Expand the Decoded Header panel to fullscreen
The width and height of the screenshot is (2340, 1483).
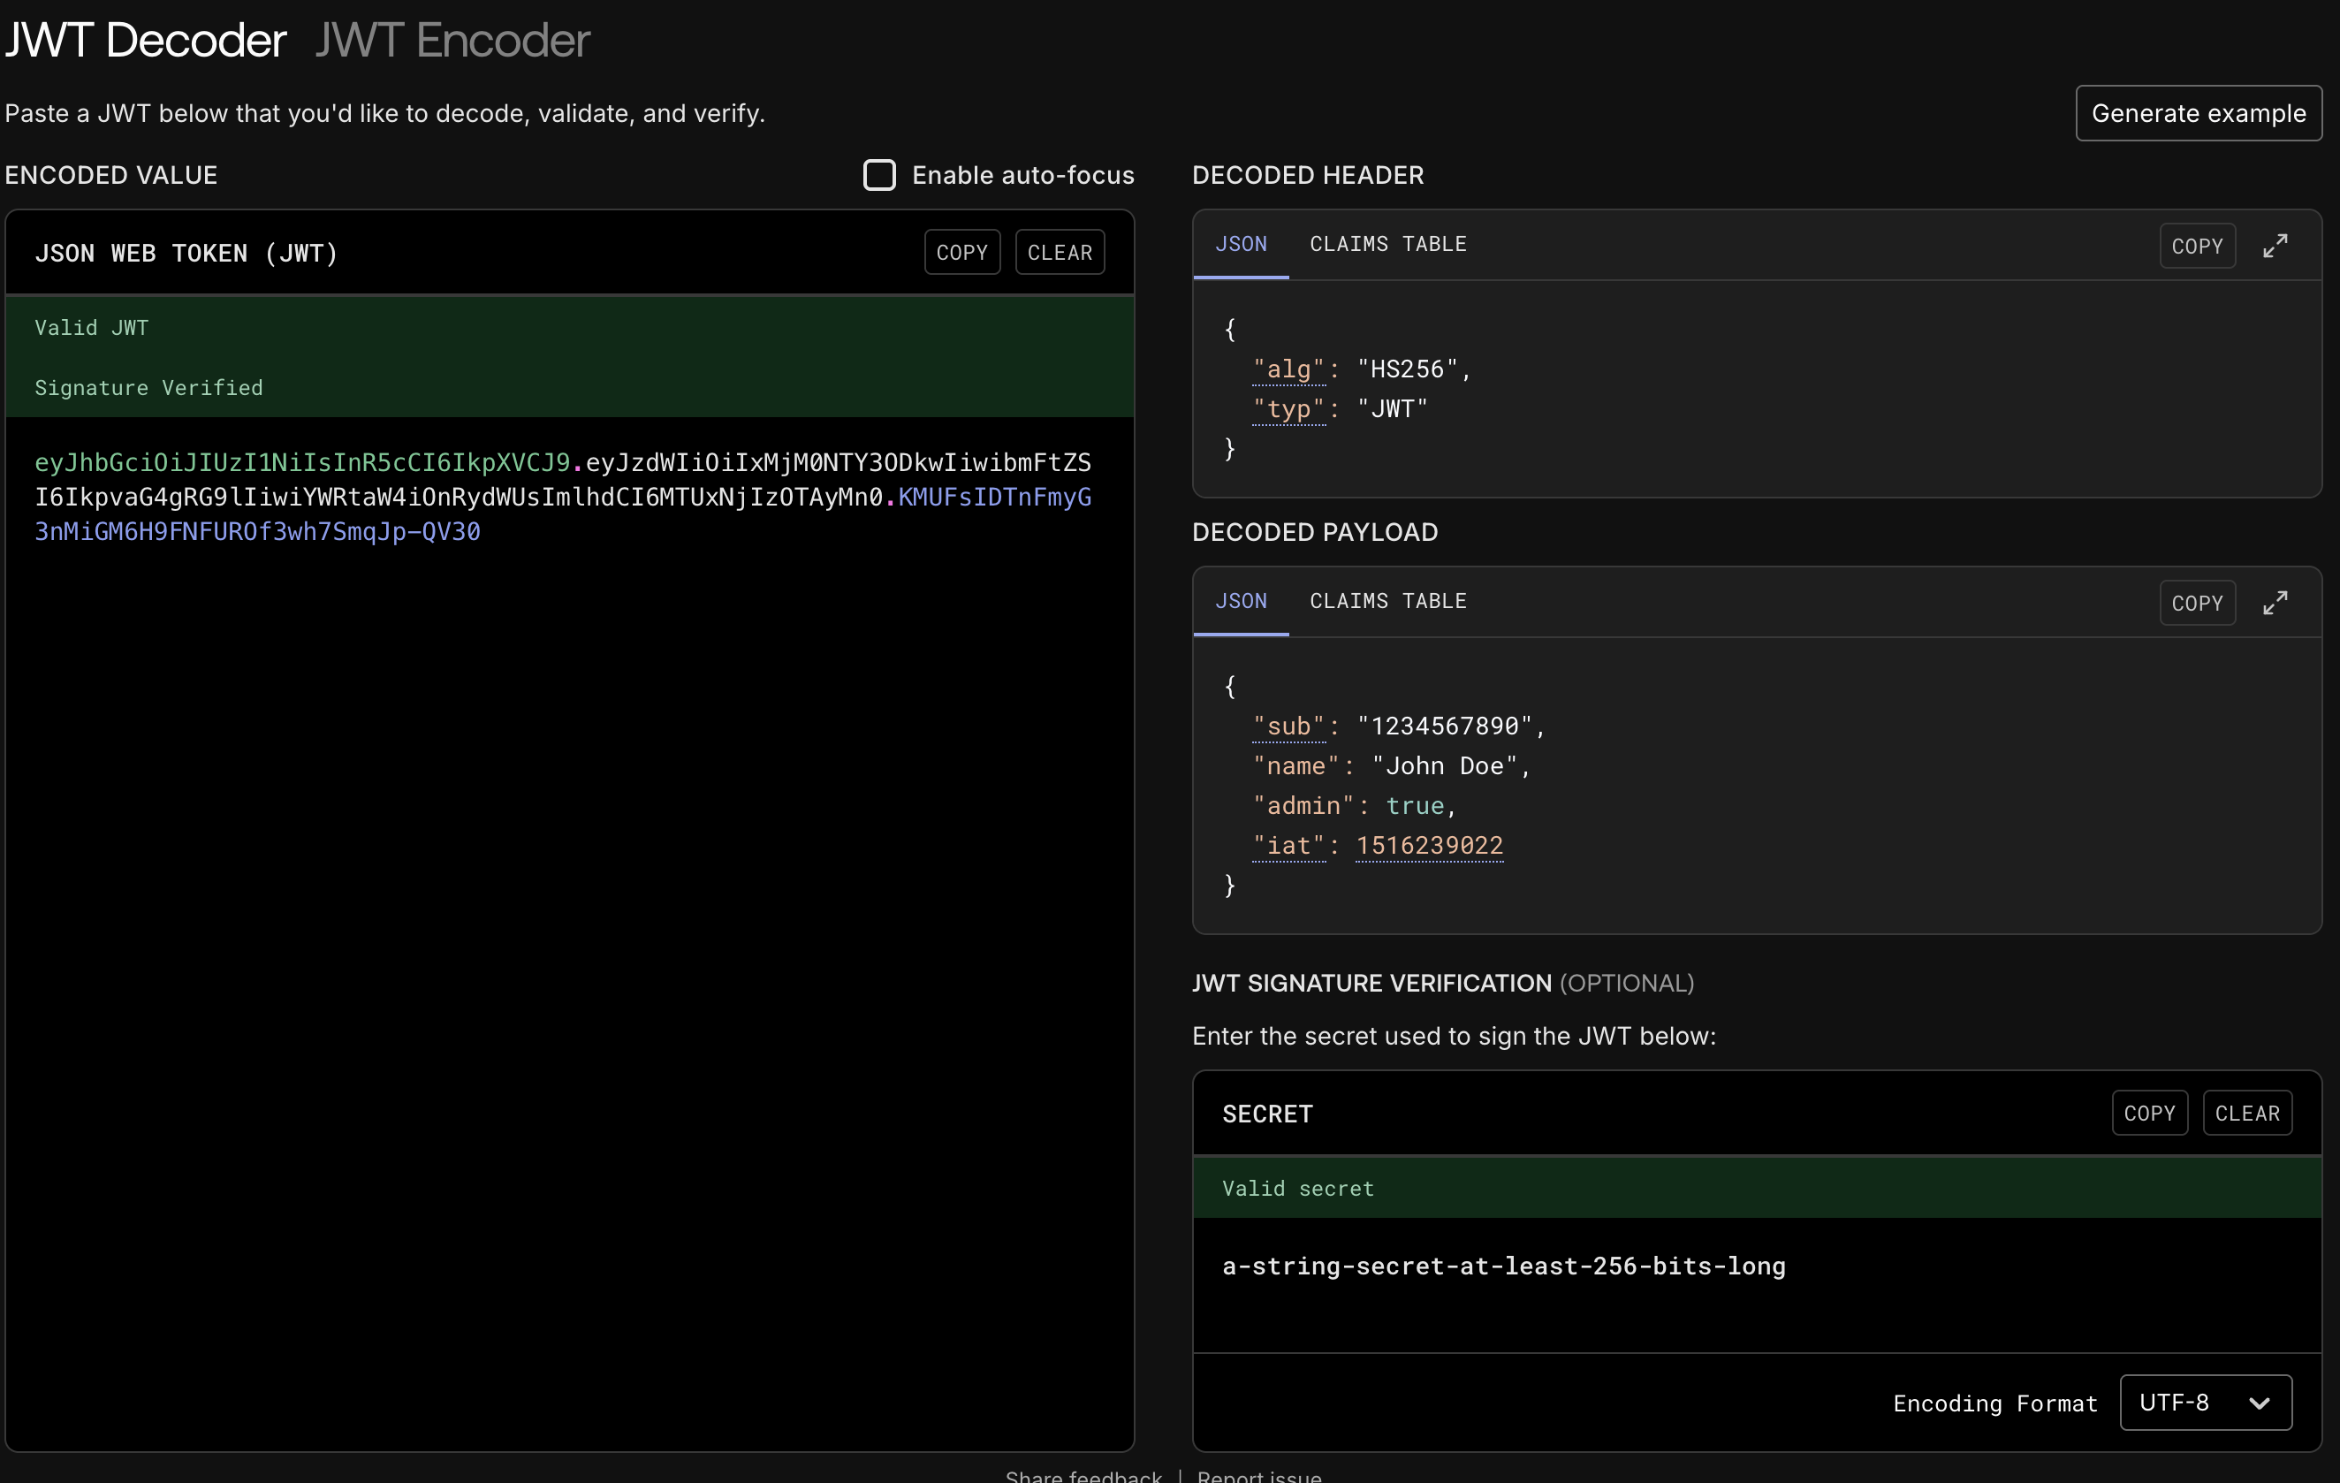coord(2274,246)
